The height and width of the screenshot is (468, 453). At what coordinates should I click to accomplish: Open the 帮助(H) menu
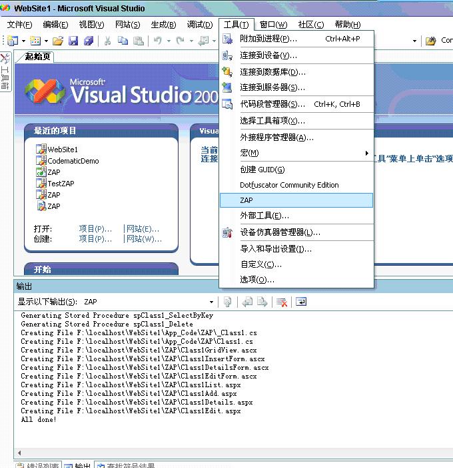(348, 25)
